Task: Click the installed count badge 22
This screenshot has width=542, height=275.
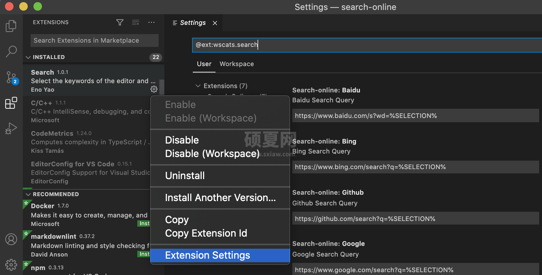Action: tap(156, 57)
